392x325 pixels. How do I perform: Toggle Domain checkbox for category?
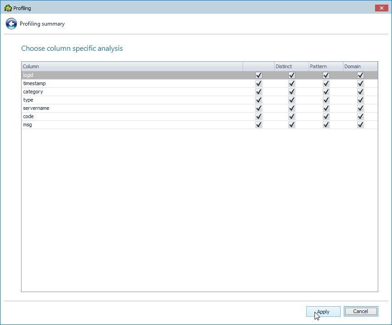(x=360, y=92)
